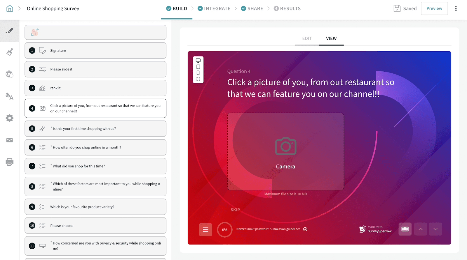The image size is (467, 260).
Task: Go to next question with down chevron
Action: coord(435,229)
